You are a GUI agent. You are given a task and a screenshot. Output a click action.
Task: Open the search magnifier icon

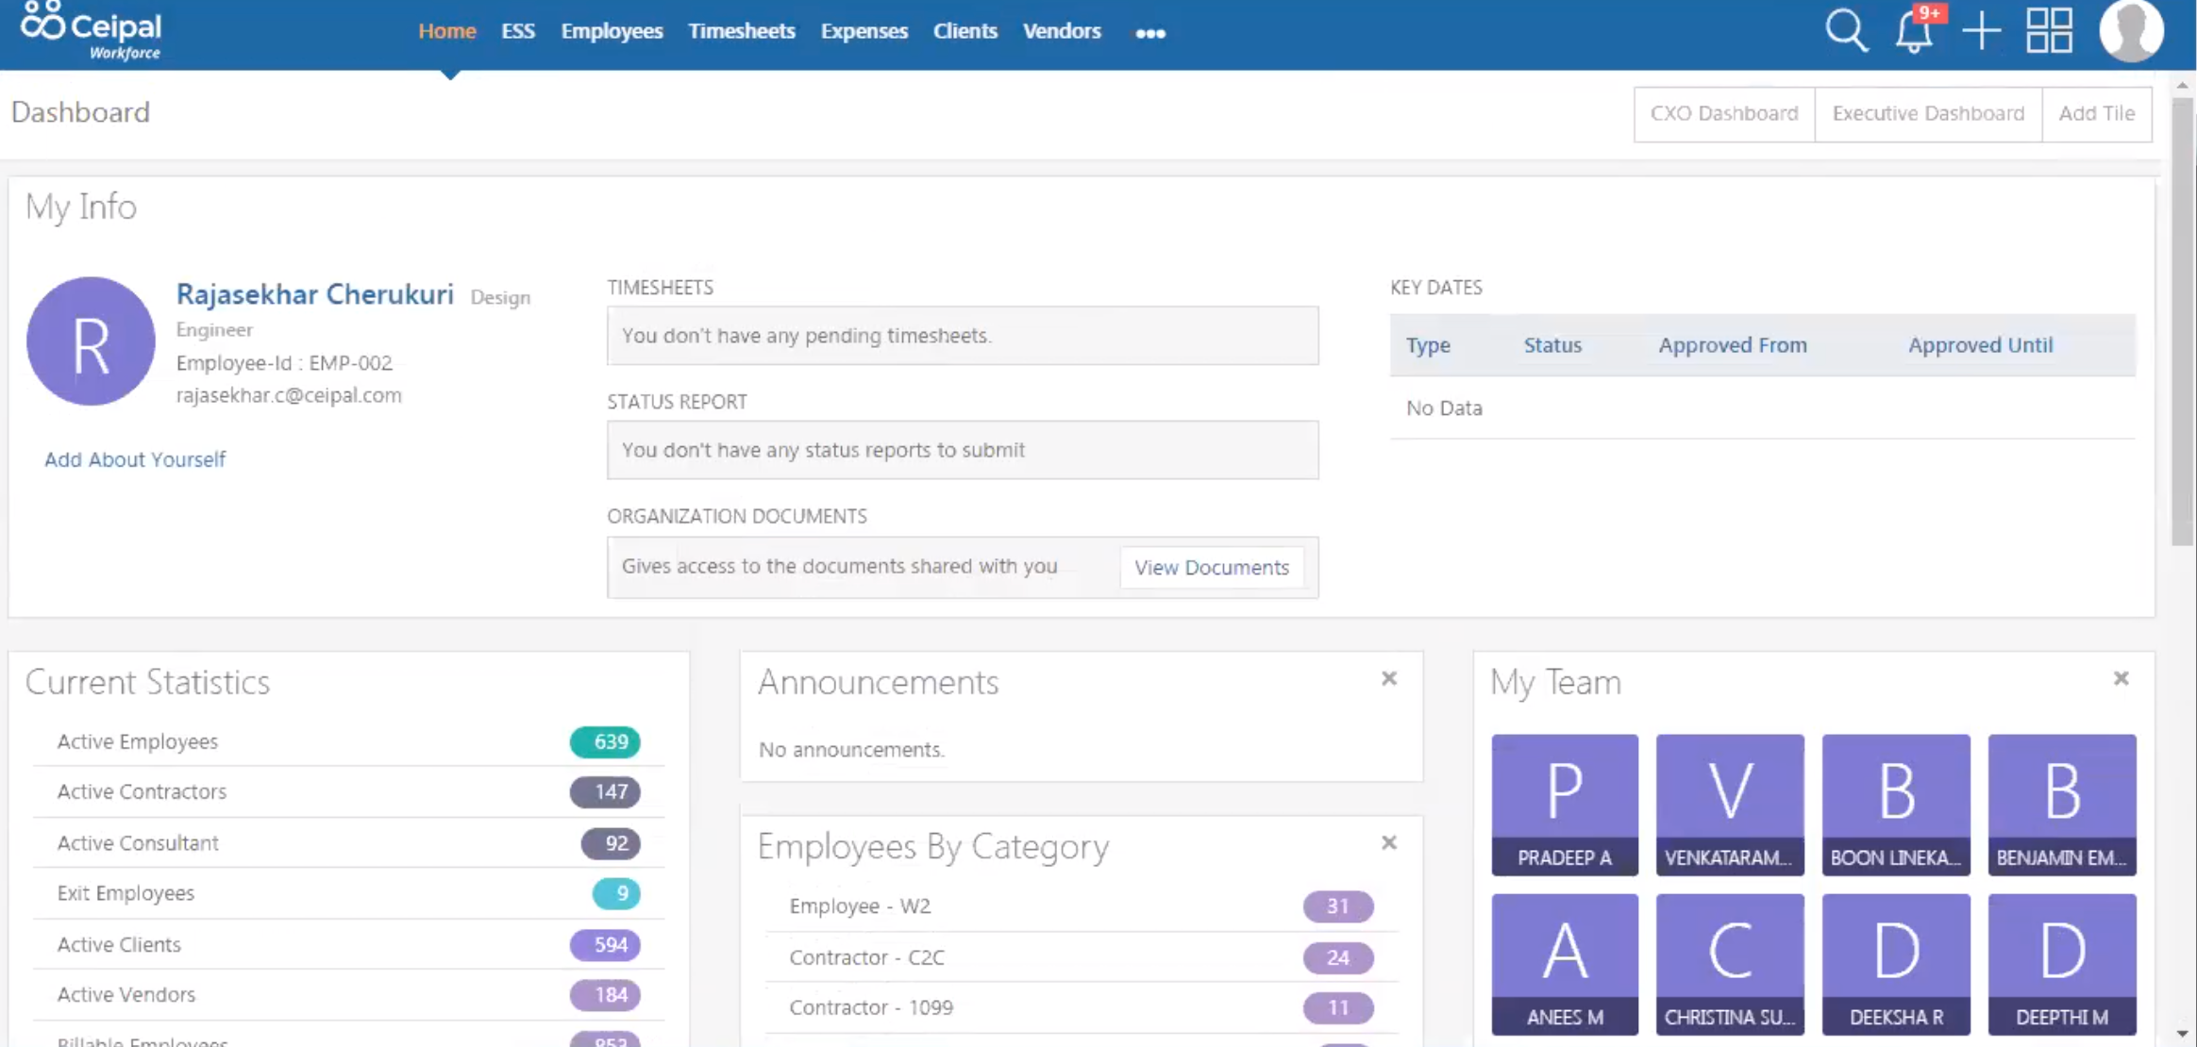point(1846,31)
